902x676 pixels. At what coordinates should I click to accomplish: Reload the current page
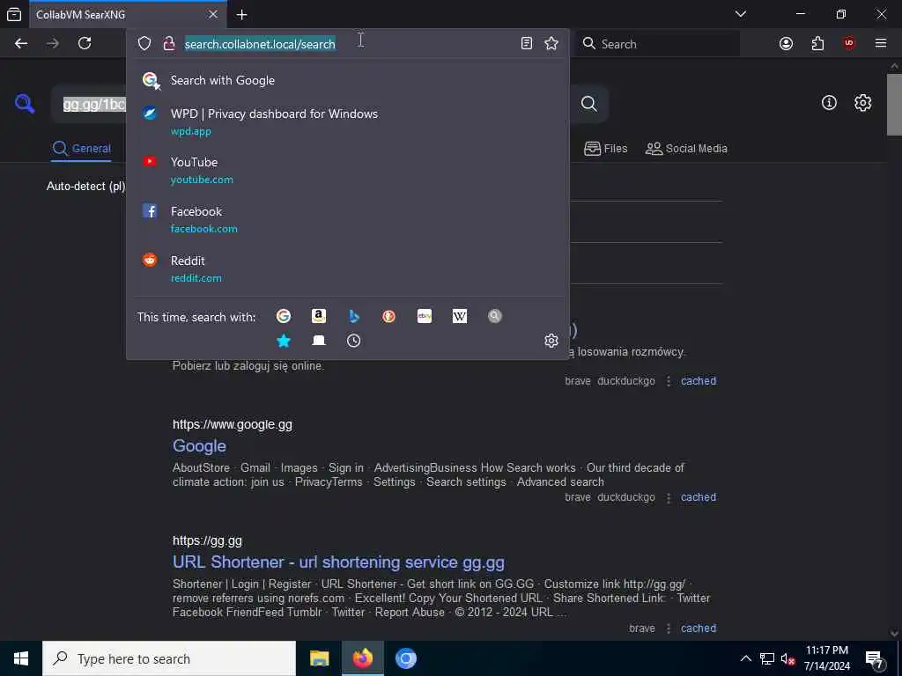[85, 43]
